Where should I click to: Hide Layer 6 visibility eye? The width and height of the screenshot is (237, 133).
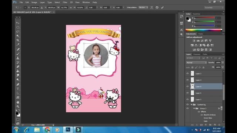pyautogui.click(x=187, y=93)
